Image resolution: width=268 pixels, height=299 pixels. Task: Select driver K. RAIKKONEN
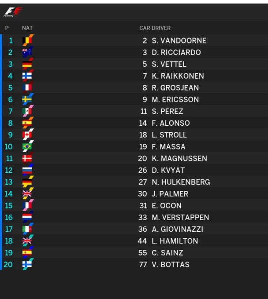pos(178,76)
